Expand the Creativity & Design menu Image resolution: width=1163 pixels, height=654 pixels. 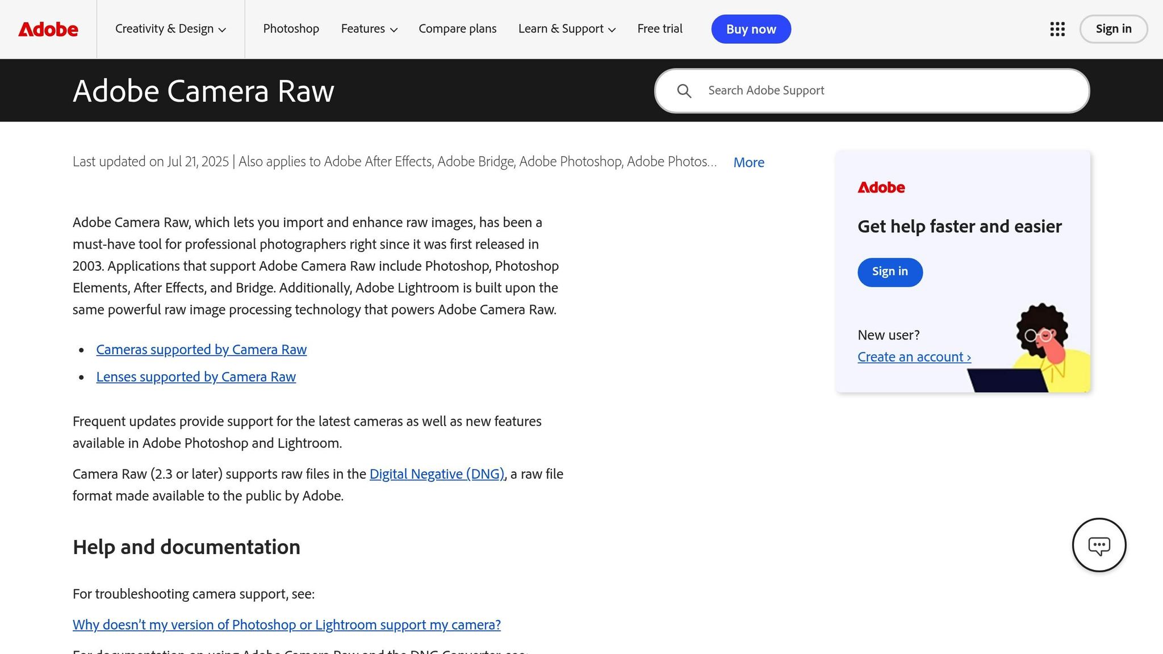click(170, 29)
